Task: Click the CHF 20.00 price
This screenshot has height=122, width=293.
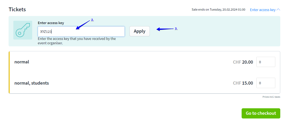Action: pyautogui.click(x=243, y=62)
